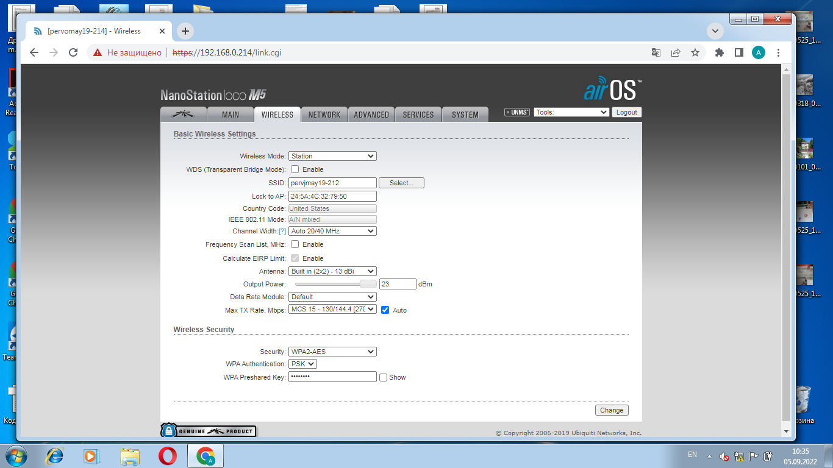
Task: Check the Show preshared key checkbox
Action: [x=383, y=378]
